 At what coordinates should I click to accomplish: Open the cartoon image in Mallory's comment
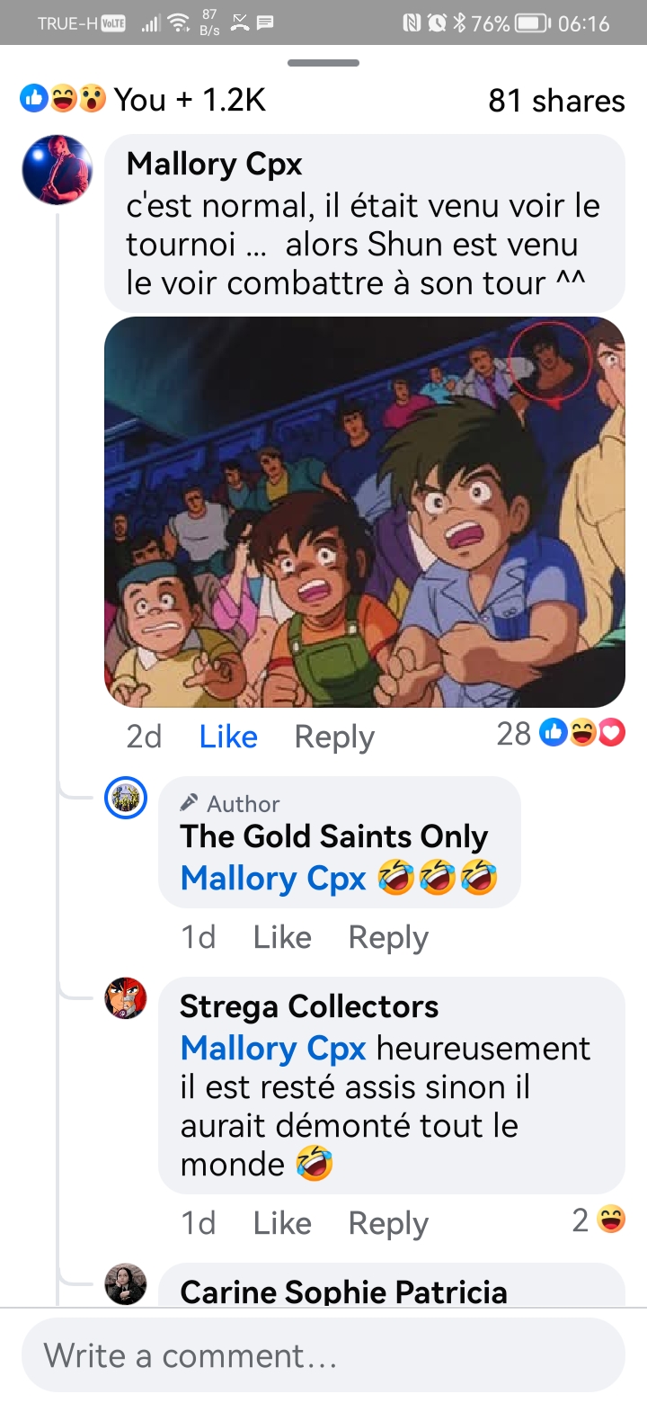coord(365,512)
